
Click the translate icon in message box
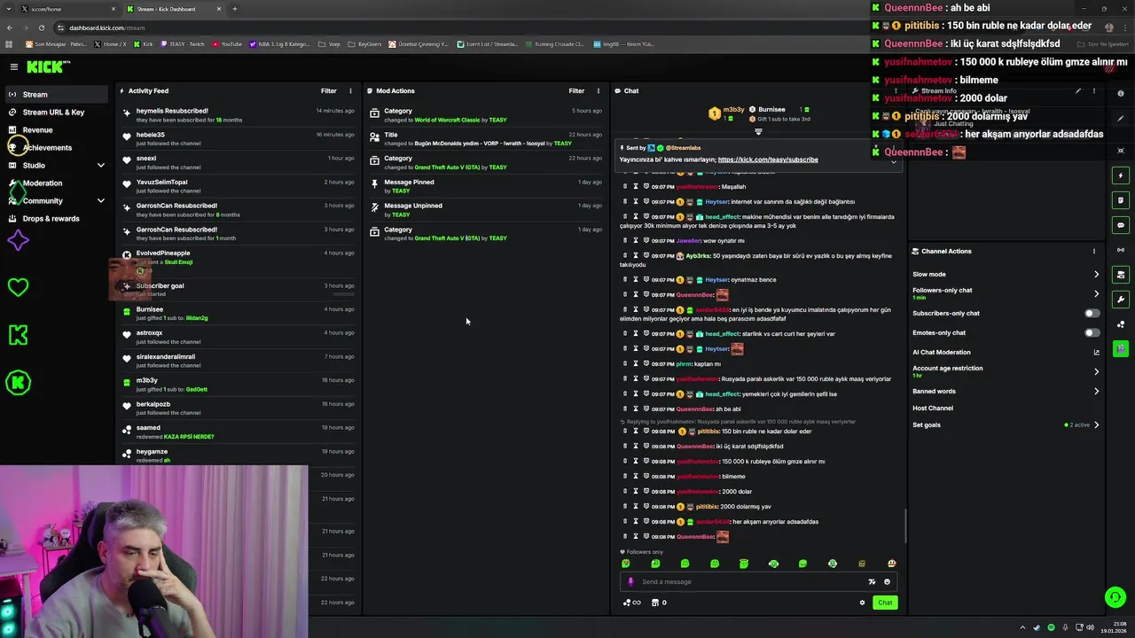[x=872, y=582]
